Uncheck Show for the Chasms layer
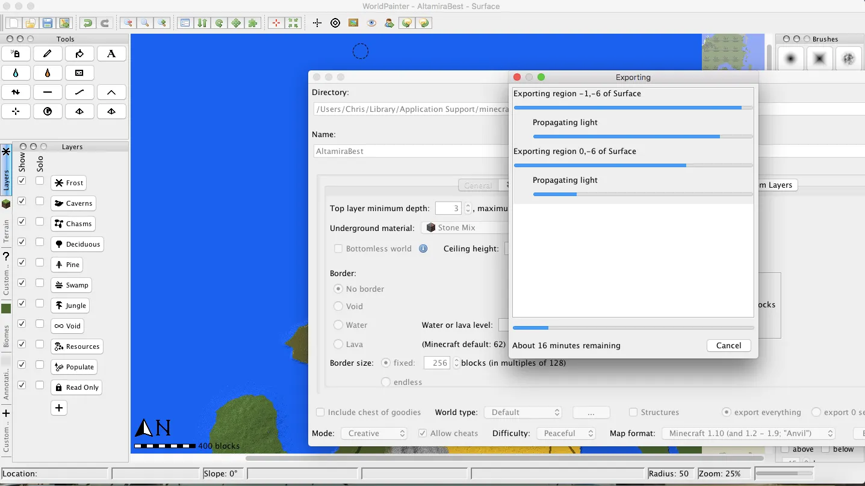This screenshot has height=486, width=865. point(22,221)
